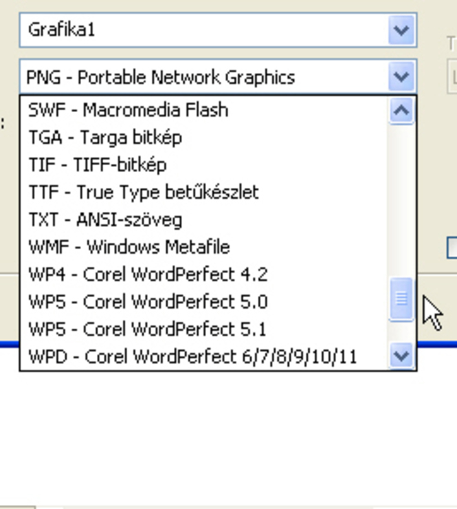
Task: Click the scroll down arrow of the format list
Action: (401, 356)
